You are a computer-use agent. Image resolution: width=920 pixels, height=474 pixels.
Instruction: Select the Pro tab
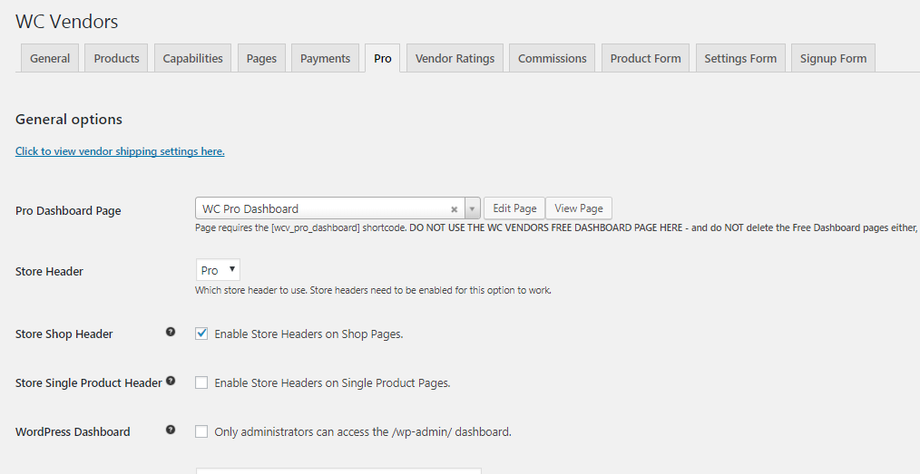tap(383, 58)
